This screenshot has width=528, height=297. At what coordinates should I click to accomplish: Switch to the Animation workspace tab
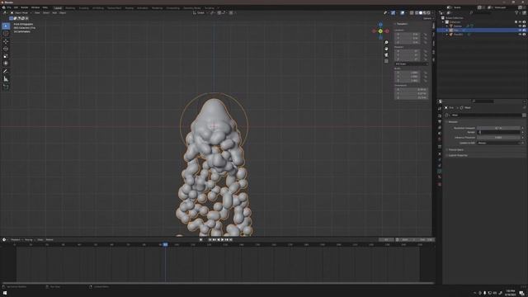tap(143, 7)
